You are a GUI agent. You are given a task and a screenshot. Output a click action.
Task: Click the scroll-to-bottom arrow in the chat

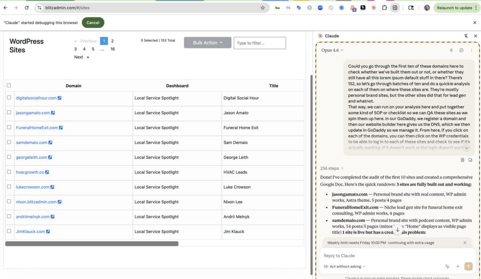397,230
